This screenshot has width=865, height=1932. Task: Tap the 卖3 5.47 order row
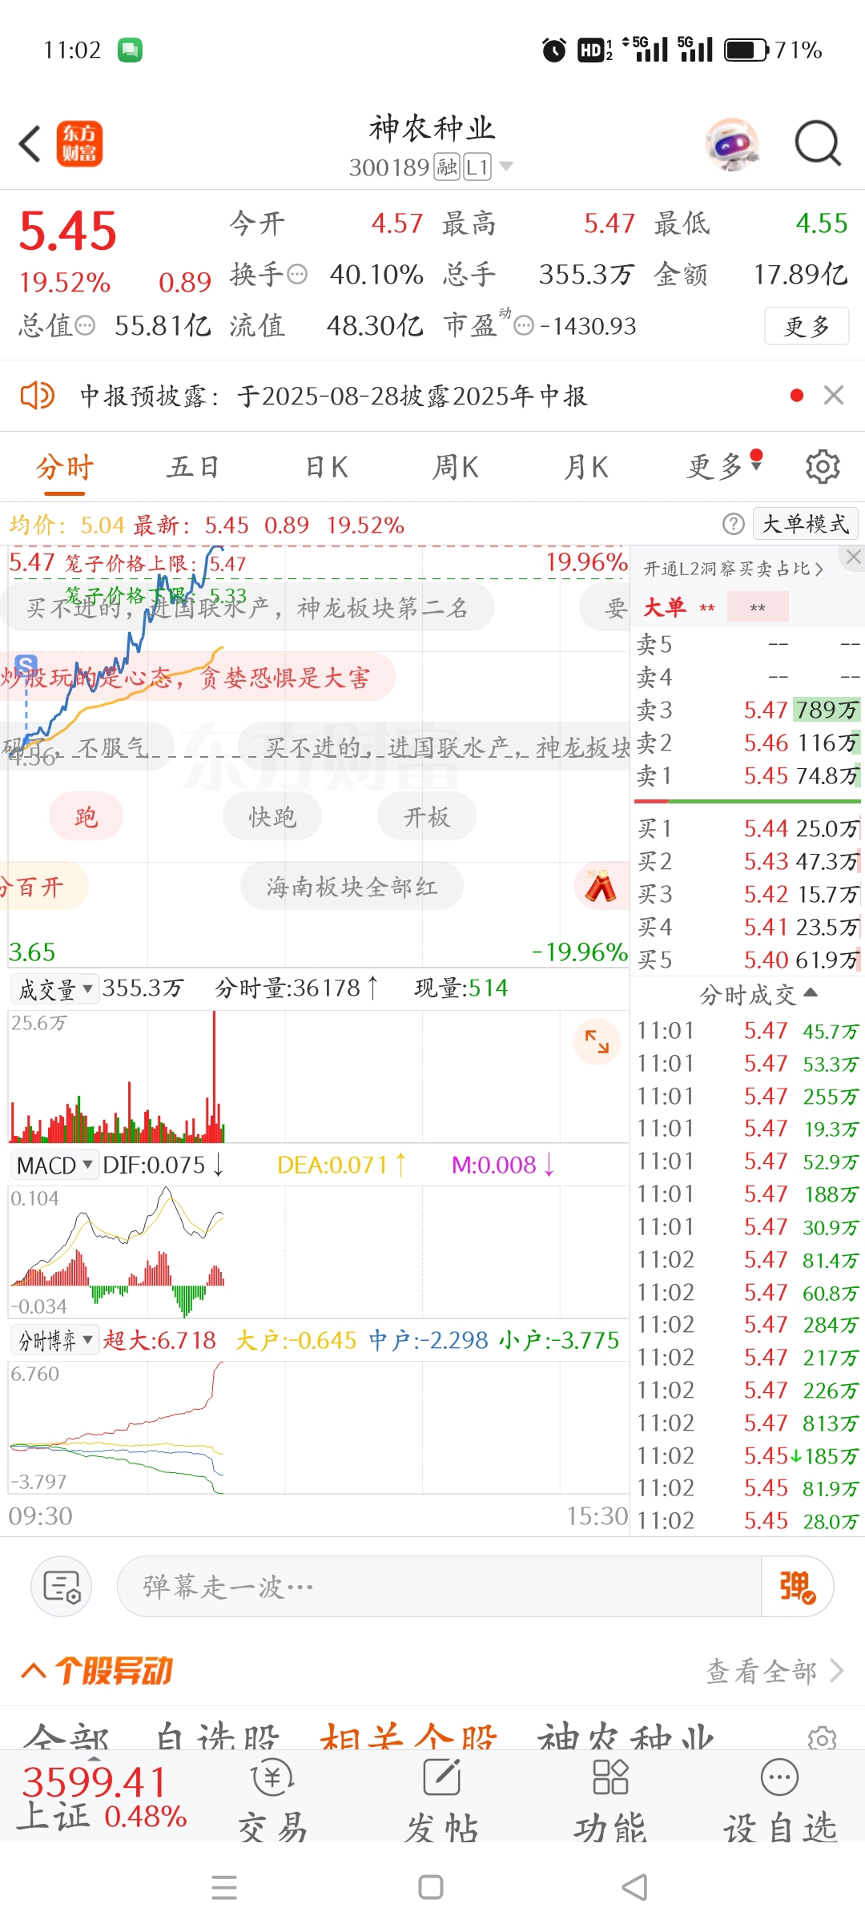point(748,710)
